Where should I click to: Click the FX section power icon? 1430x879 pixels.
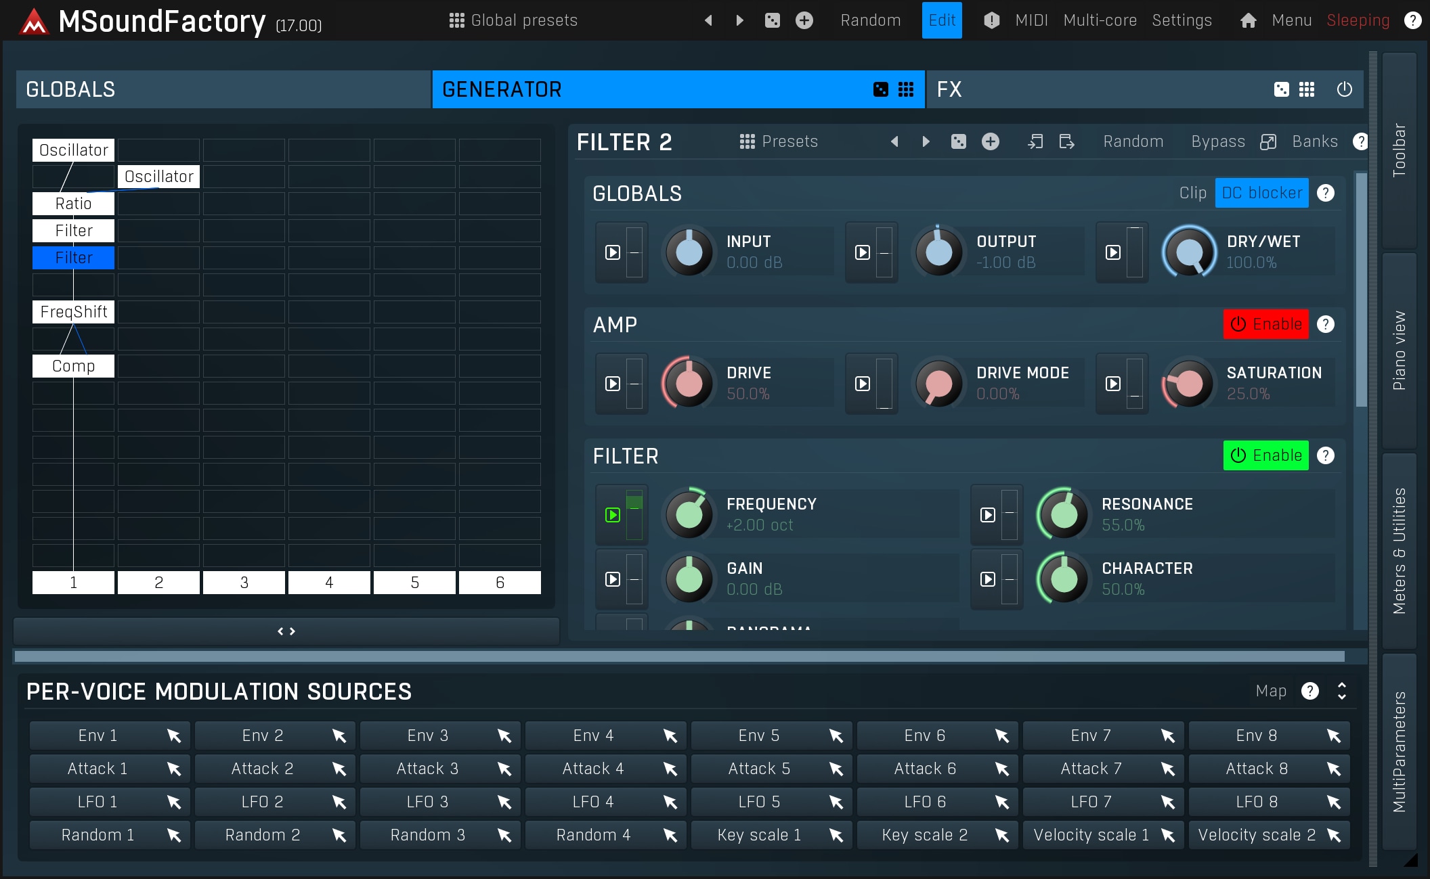[x=1344, y=89]
